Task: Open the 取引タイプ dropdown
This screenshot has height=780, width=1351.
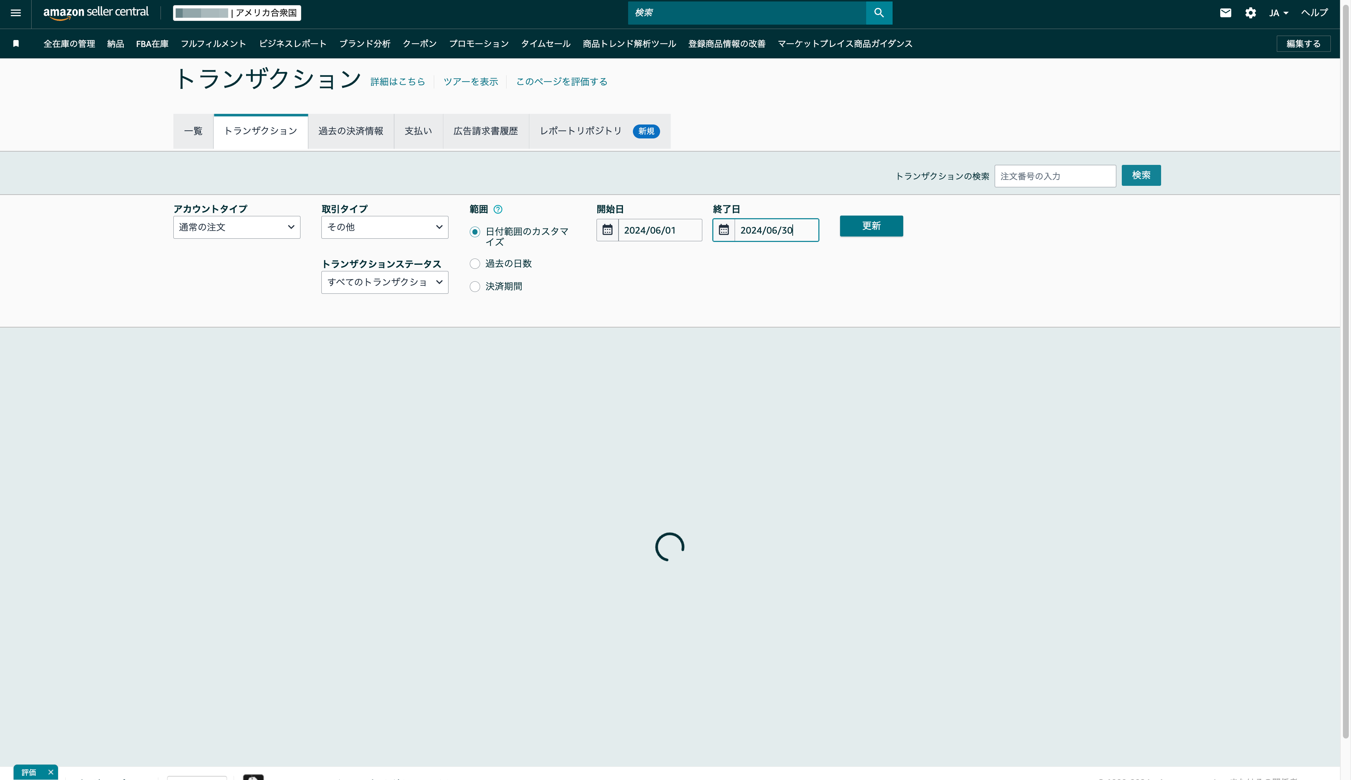Action: click(x=385, y=227)
